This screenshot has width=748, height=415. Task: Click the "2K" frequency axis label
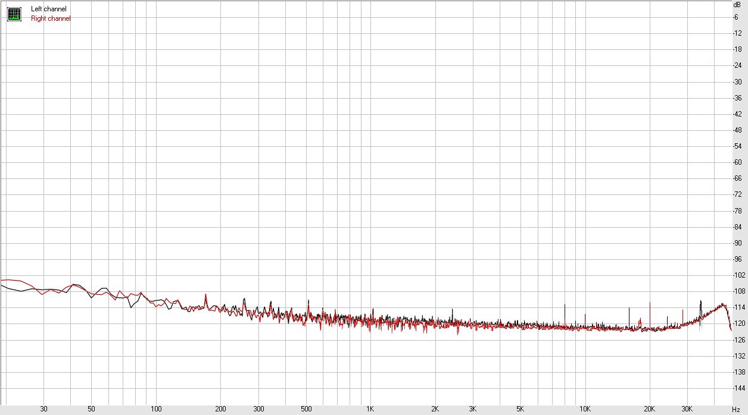click(435, 410)
